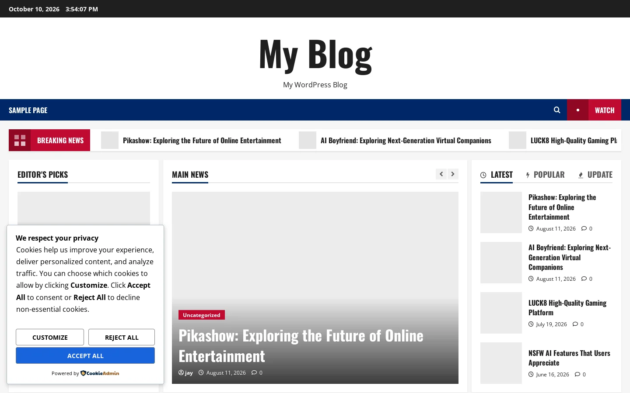
Task: Click the Watch button
Action: point(605,110)
